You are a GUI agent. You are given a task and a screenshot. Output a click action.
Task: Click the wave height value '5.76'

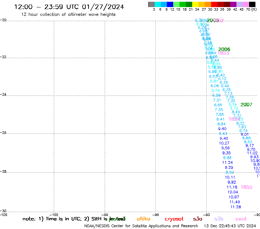coord(216,91)
